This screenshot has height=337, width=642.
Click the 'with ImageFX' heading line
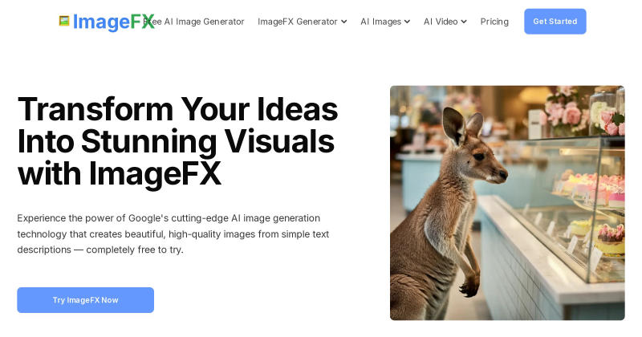pos(119,174)
